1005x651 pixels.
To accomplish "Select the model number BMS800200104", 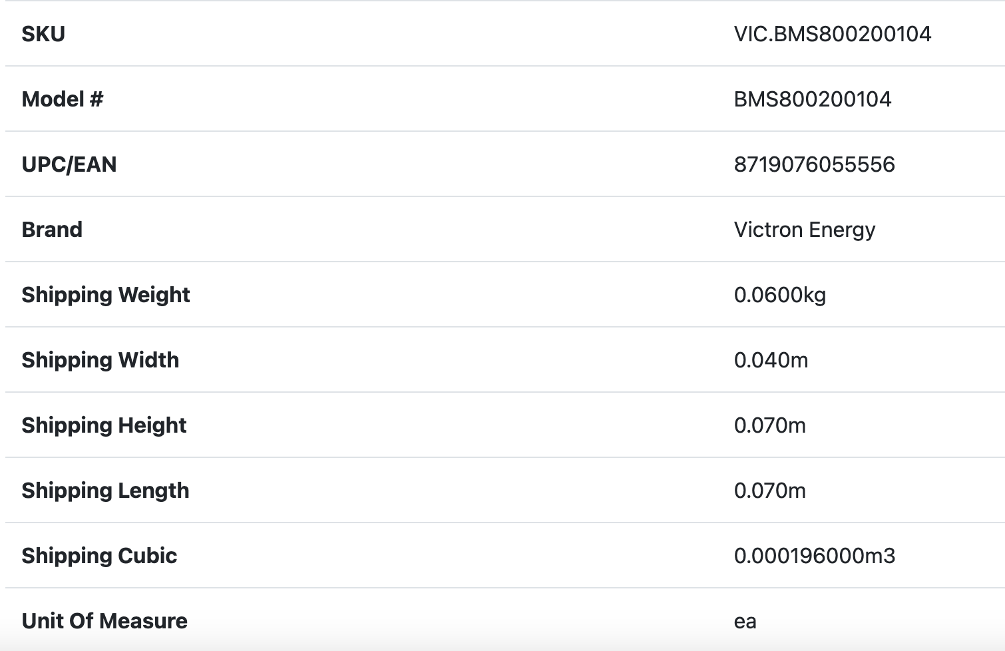I will click(x=812, y=99).
